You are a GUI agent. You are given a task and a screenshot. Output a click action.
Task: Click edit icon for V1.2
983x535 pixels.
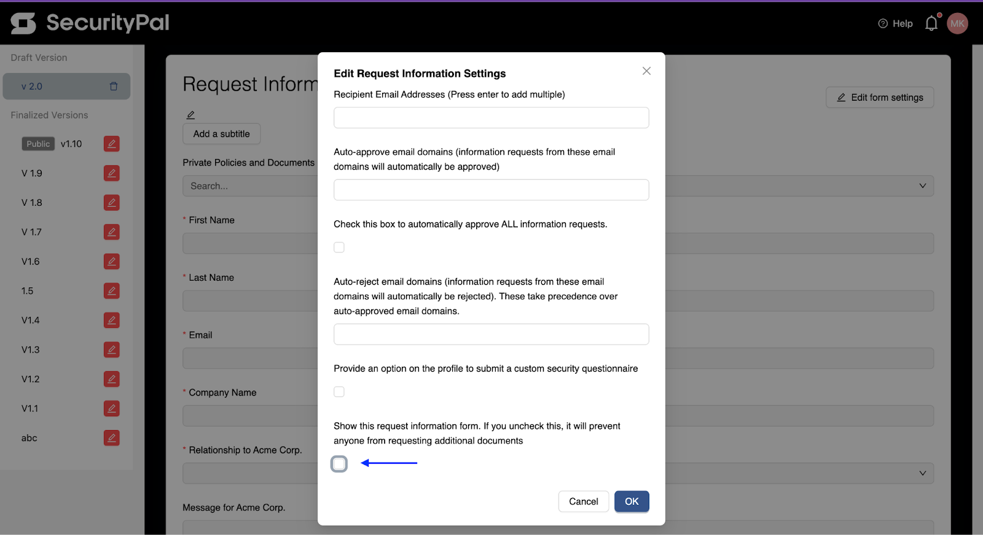click(112, 379)
